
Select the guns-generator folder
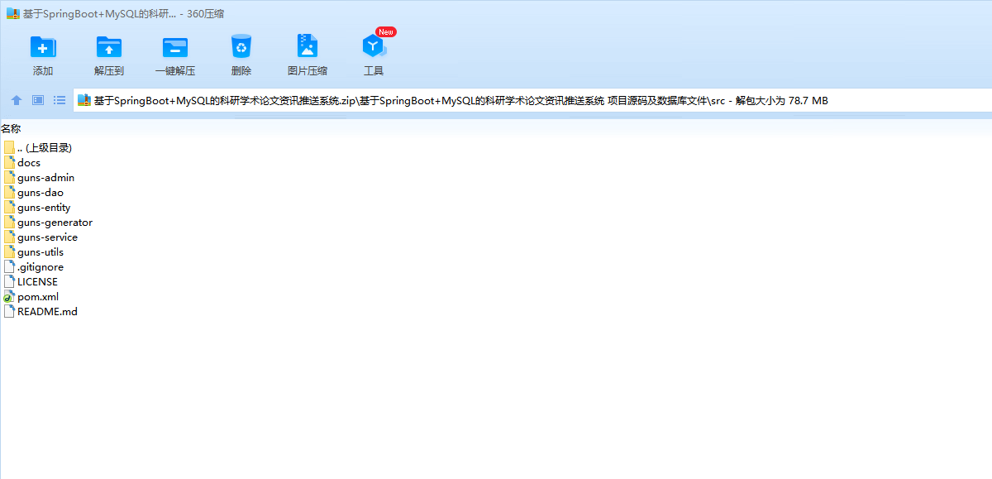click(x=48, y=222)
